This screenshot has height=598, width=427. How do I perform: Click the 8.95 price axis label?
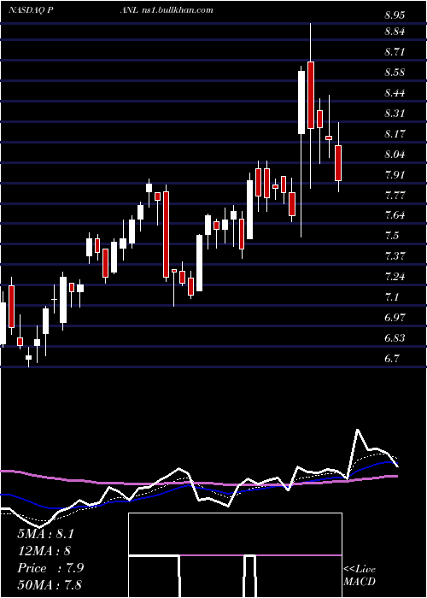pyautogui.click(x=395, y=15)
